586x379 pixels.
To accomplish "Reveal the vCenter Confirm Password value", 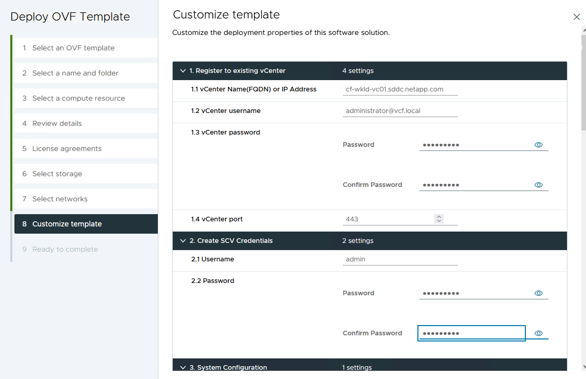I will [x=539, y=185].
